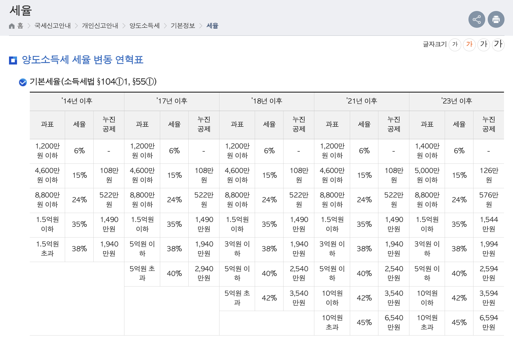
Task: Click the '14년 이후 column header
Action: point(77,101)
